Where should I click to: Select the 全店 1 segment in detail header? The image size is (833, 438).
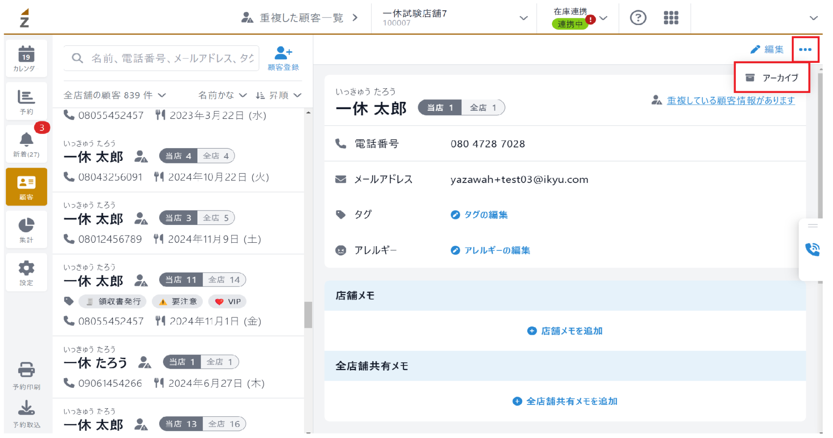click(483, 108)
